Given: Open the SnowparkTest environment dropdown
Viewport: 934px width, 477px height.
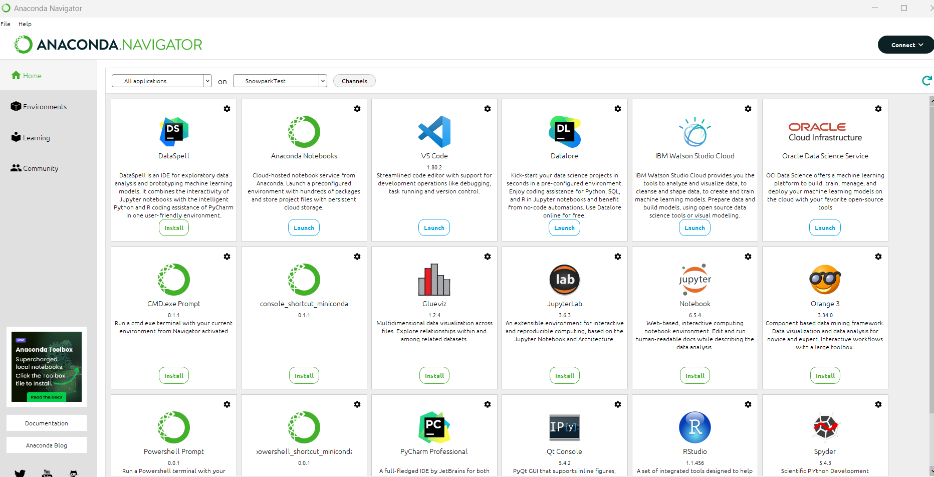Looking at the screenshot, I should tap(280, 81).
